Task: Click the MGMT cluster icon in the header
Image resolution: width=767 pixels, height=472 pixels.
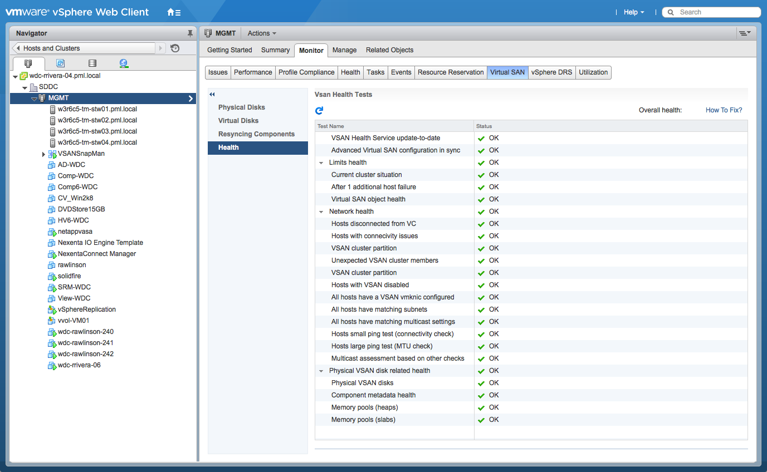Action: point(208,33)
